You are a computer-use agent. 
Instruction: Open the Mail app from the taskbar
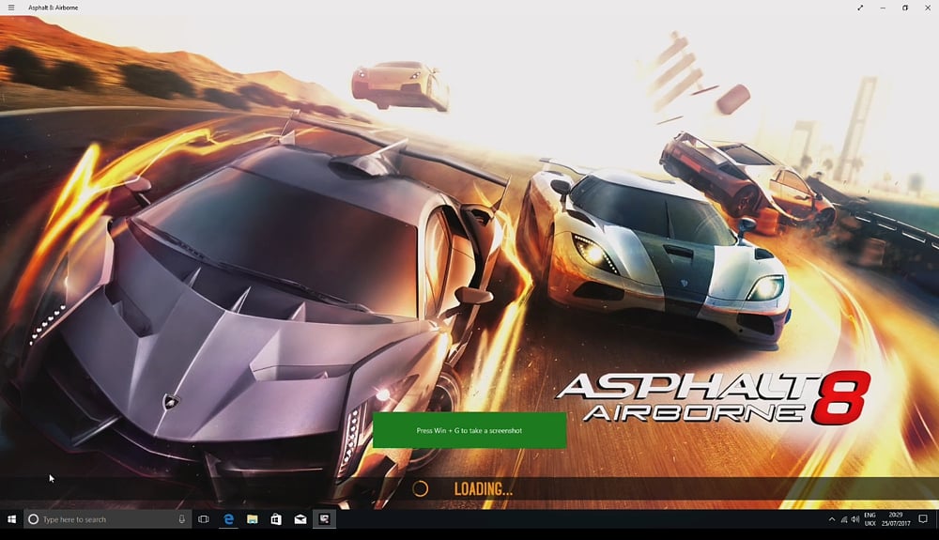300,519
